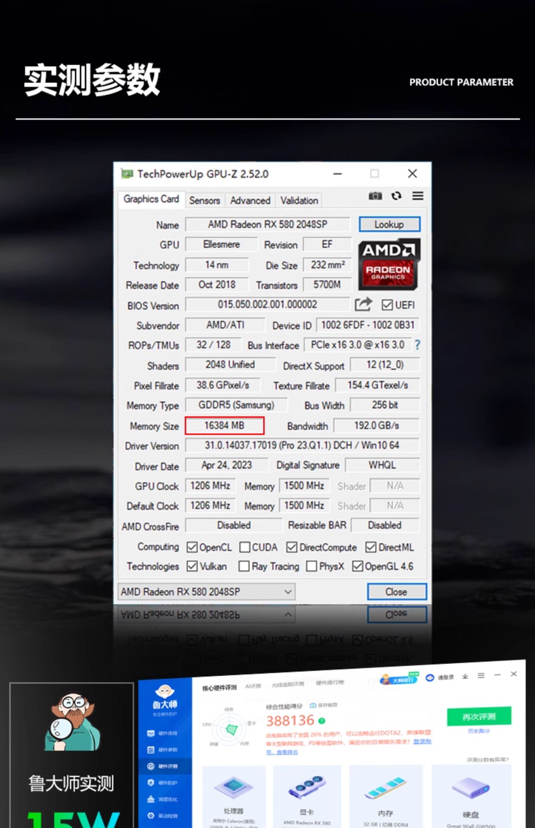
Task: Refresh GPU-Z readings with the refresh icon
Action: [396, 196]
